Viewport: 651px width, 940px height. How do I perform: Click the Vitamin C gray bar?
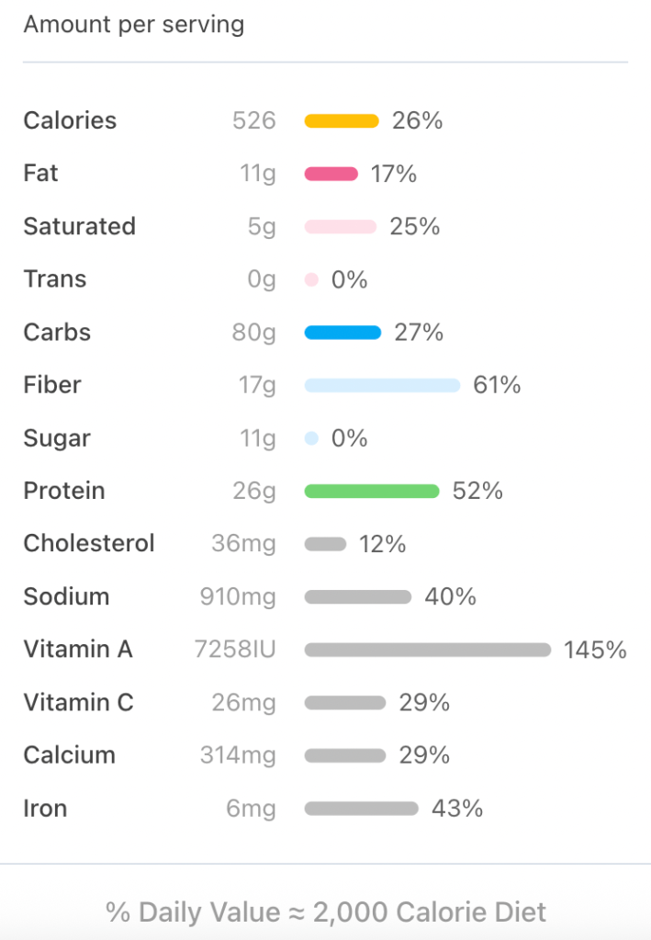[344, 703]
